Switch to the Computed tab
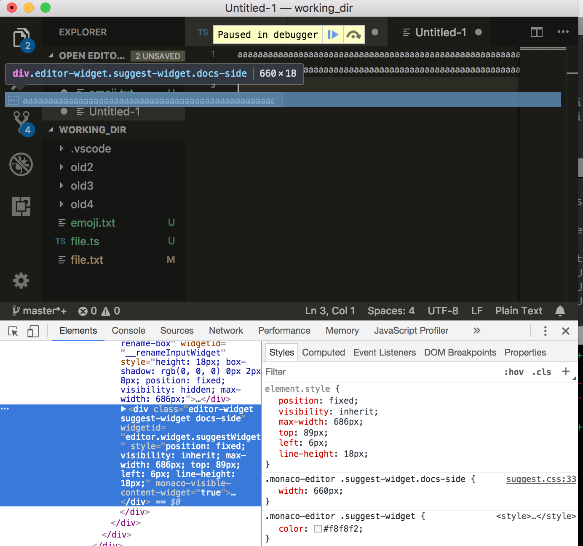This screenshot has width=583, height=546. [x=323, y=352]
